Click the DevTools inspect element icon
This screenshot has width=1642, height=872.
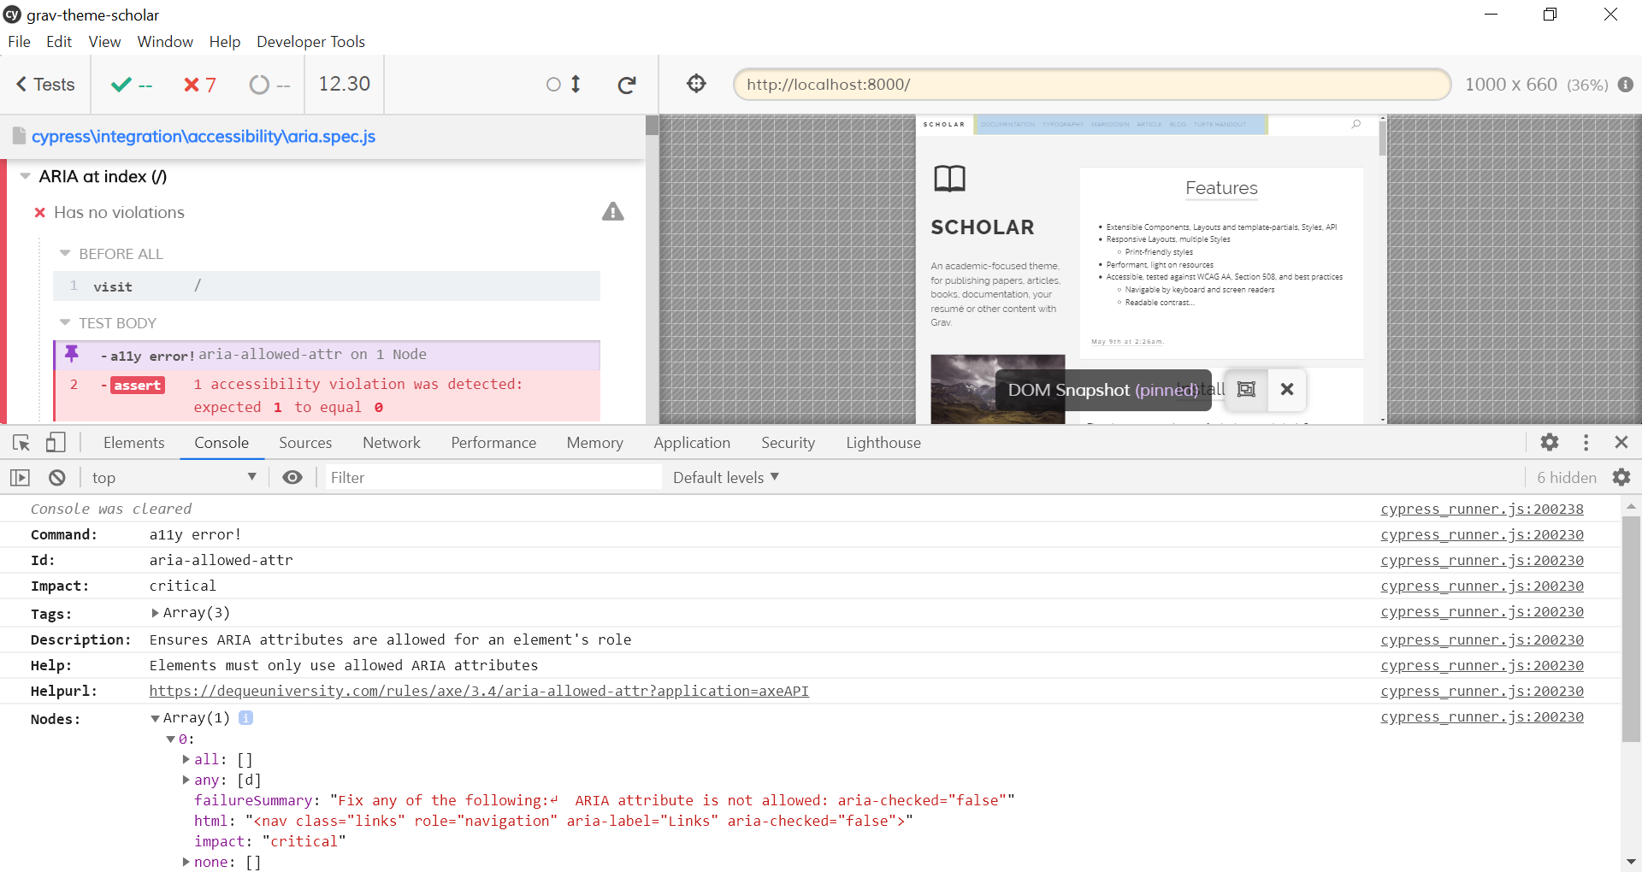21,443
